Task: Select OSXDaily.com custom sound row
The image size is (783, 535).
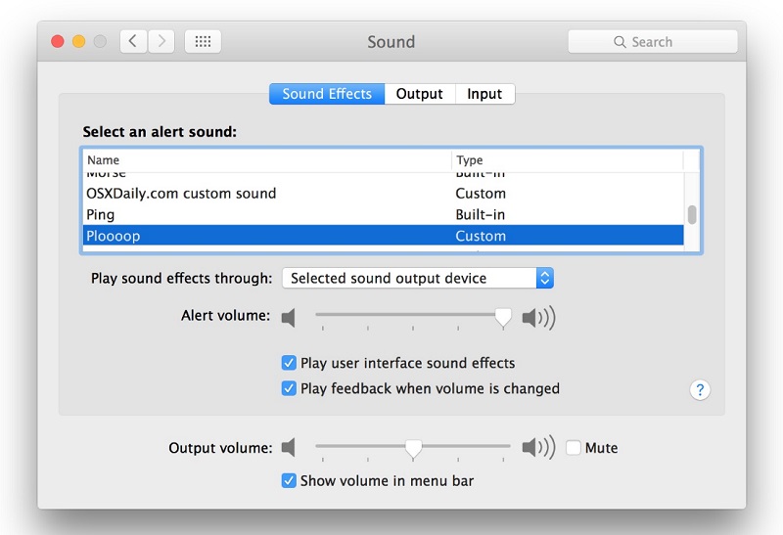Action: [181, 194]
